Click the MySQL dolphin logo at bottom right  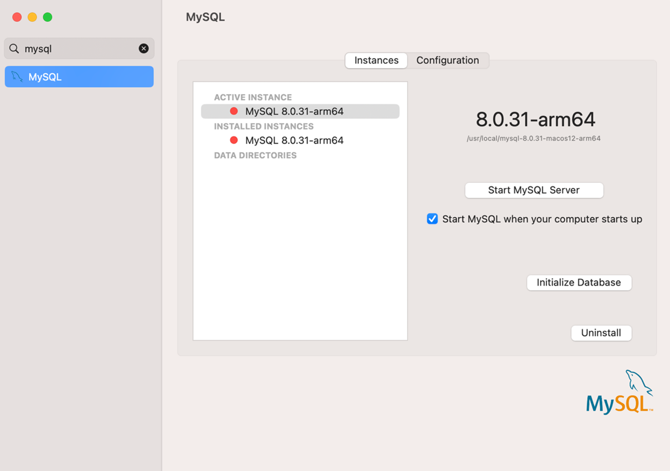point(619,393)
